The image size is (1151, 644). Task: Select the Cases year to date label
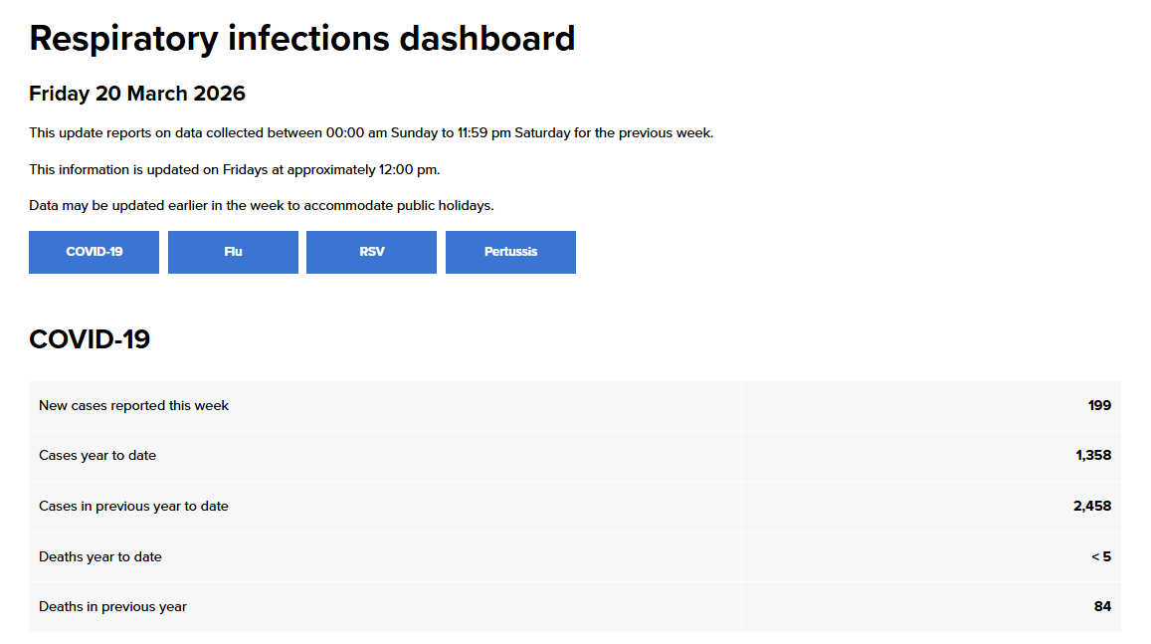click(97, 456)
